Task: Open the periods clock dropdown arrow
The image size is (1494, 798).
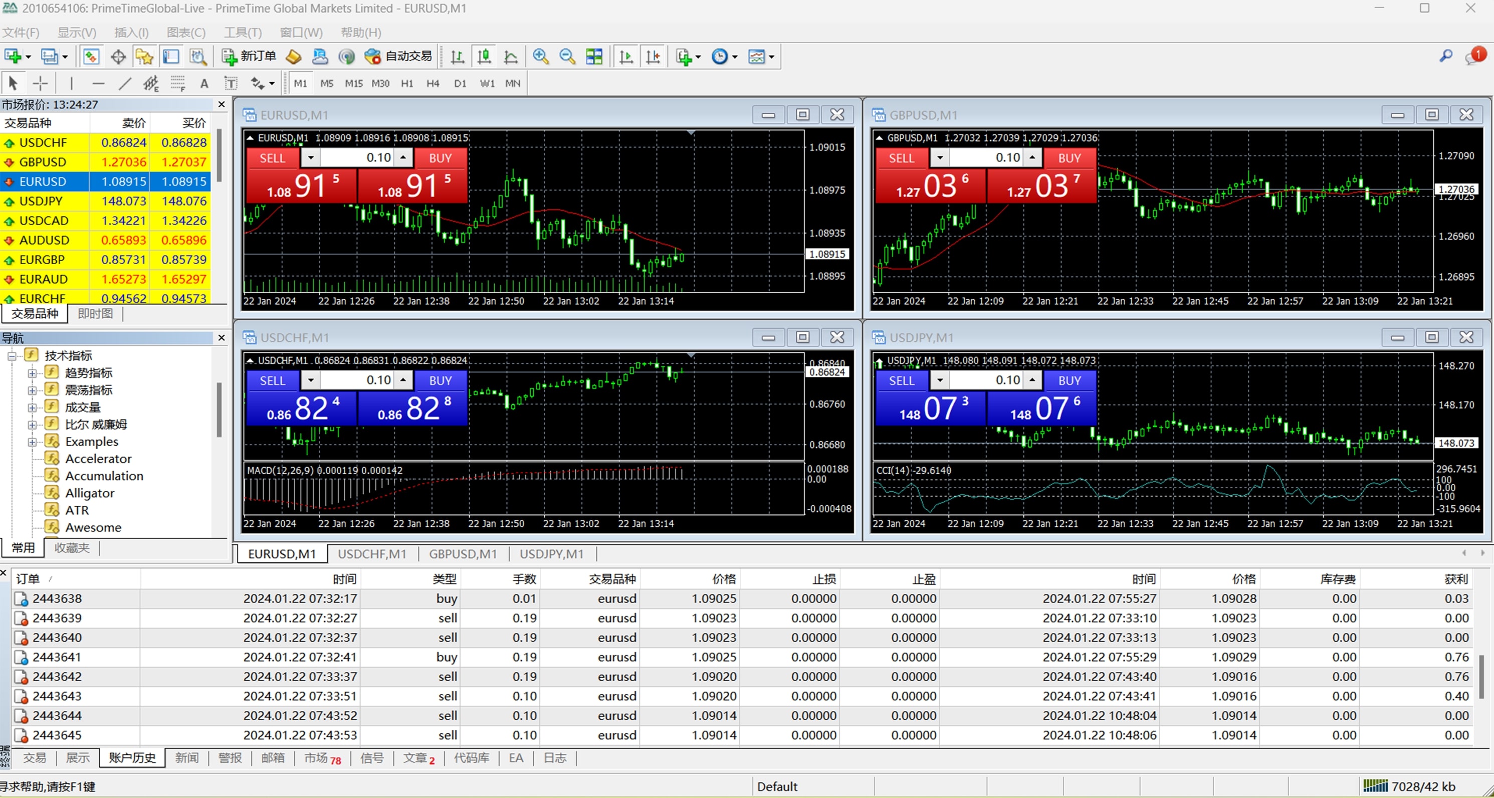Action: point(735,57)
